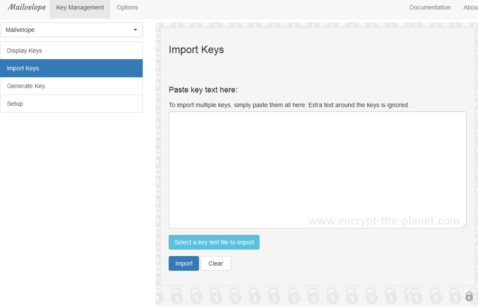
Task: Click the Clear button
Action: [216, 264]
